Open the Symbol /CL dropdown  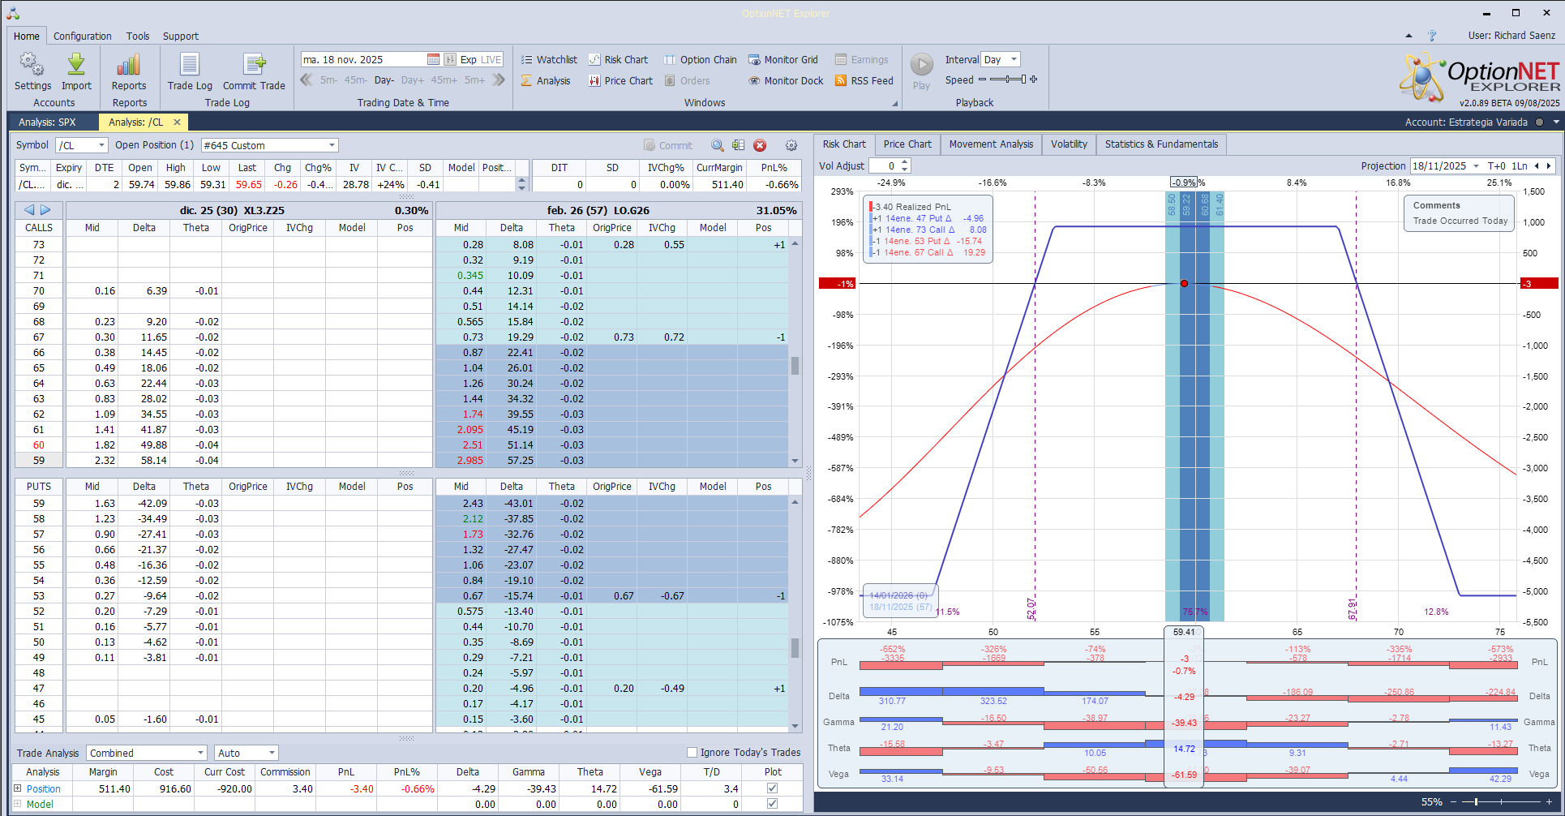(101, 145)
